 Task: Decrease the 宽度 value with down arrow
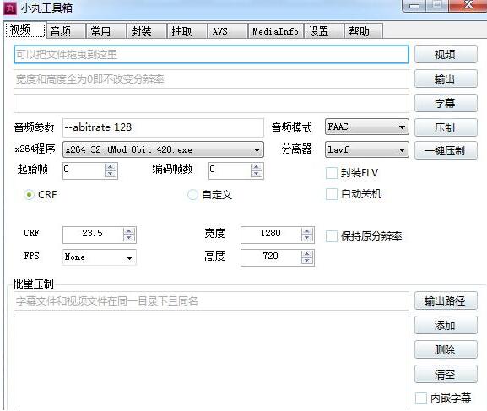point(307,238)
